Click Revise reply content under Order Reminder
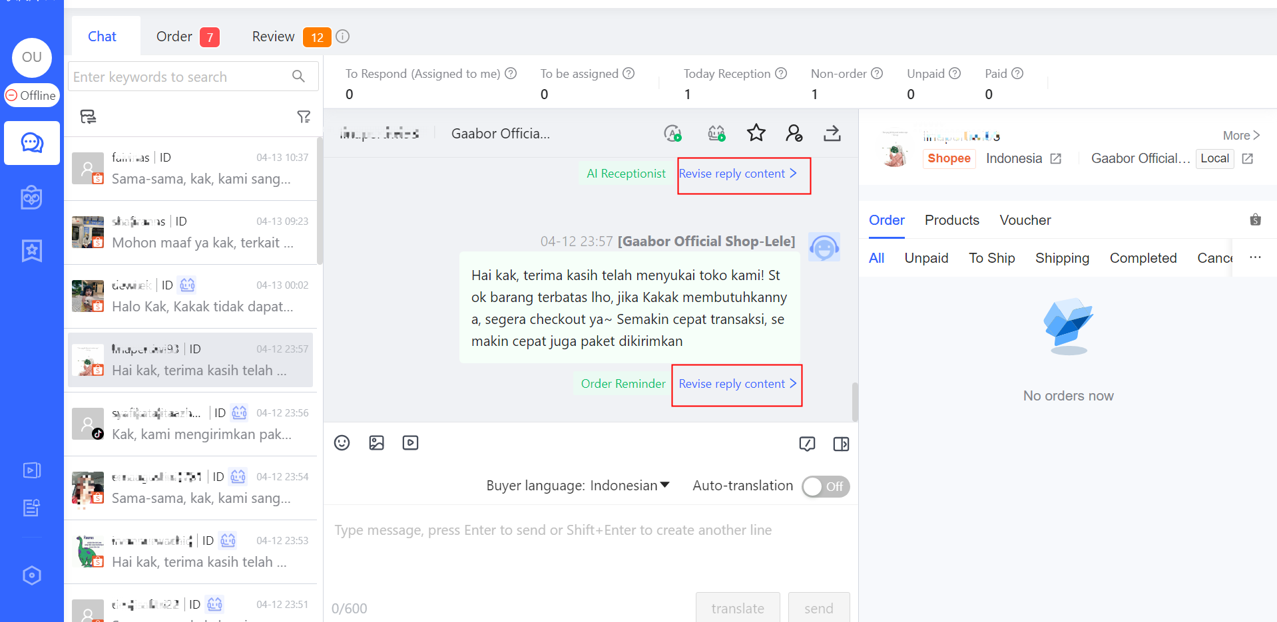Viewport: 1277px width, 622px height. [x=736, y=384]
